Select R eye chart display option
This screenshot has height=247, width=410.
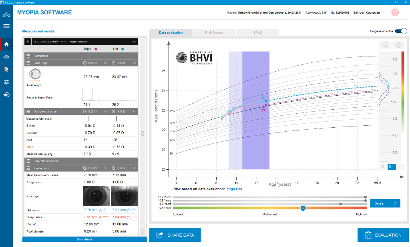383,167
